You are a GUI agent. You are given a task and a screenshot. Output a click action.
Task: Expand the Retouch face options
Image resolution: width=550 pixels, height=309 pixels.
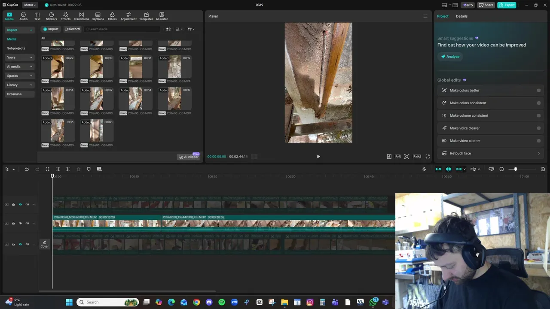[539, 153]
